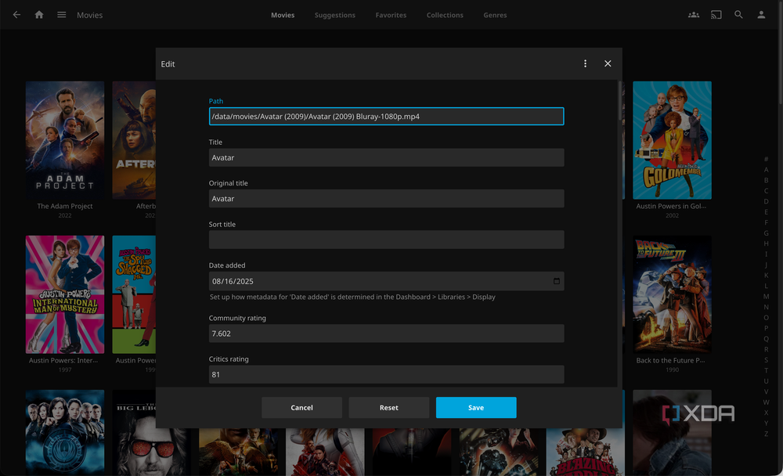783x476 pixels.
Task: Click the Critics rating field 81
Action: [x=387, y=374]
